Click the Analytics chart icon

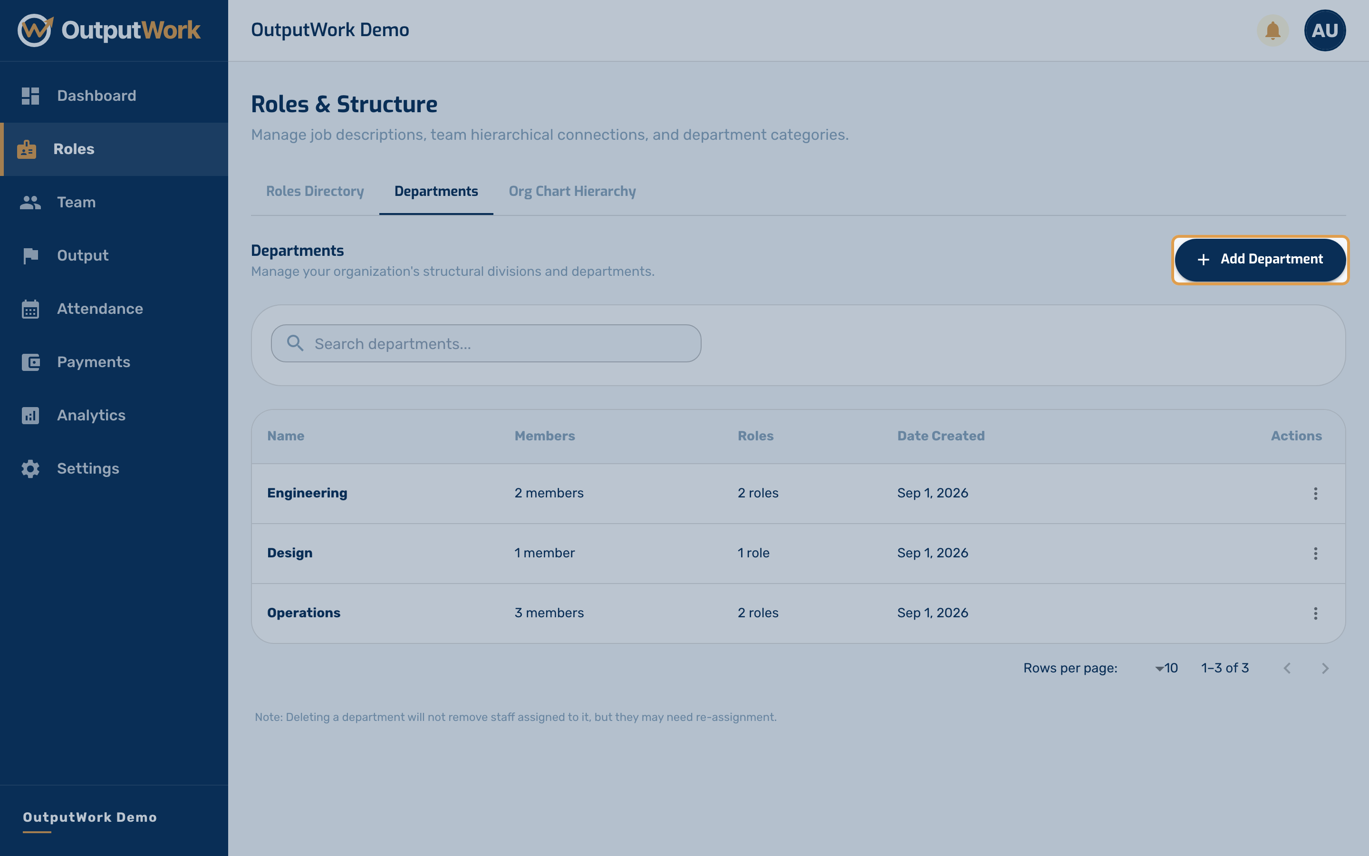click(x=30, y=416)
